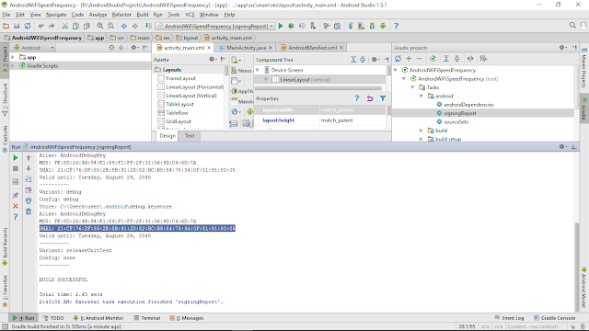Screen dimensions: 589x331
Task: Rerun task with green play in Run panel
Action: (16, 157)
